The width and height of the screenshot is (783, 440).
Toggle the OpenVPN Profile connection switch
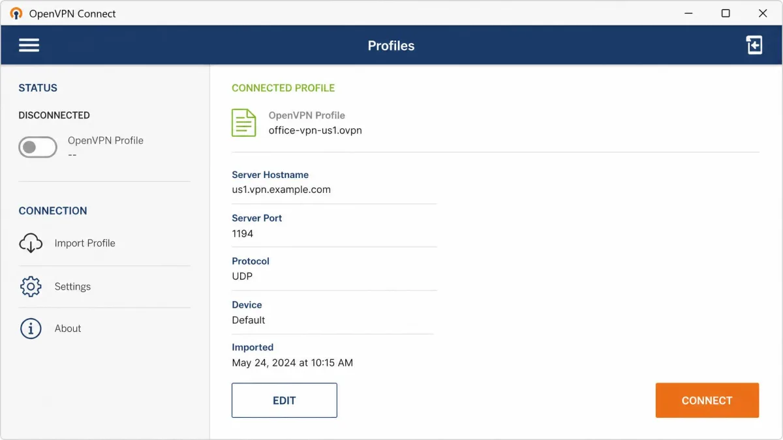[x=38, y=147]
